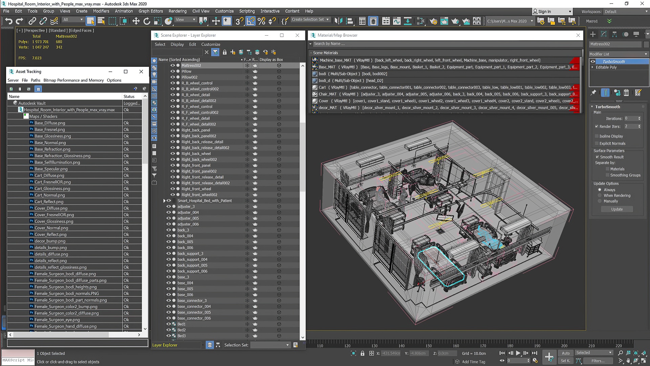Screen dimensions: 650x366
Task: Click the Auto key button
Action: point(566,353)
